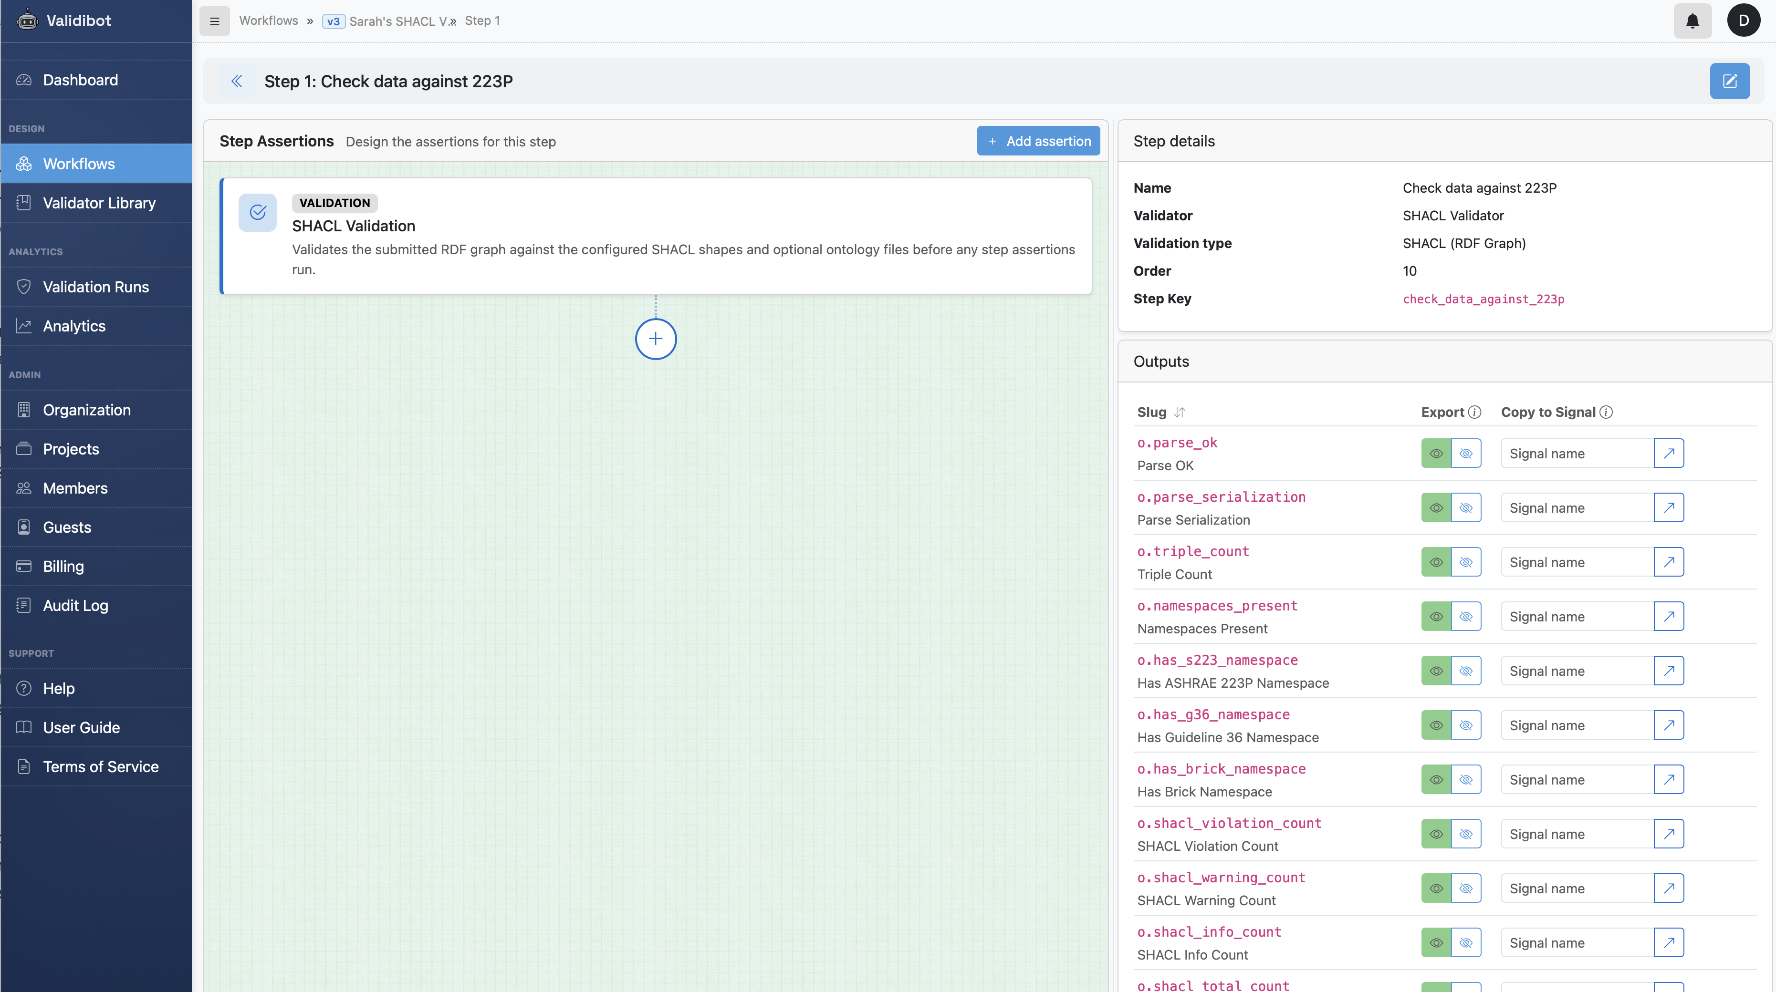This screenshot has height=992, width=1776.
Task: Click step key check_data_against_223p
Action: [1483, 299]
